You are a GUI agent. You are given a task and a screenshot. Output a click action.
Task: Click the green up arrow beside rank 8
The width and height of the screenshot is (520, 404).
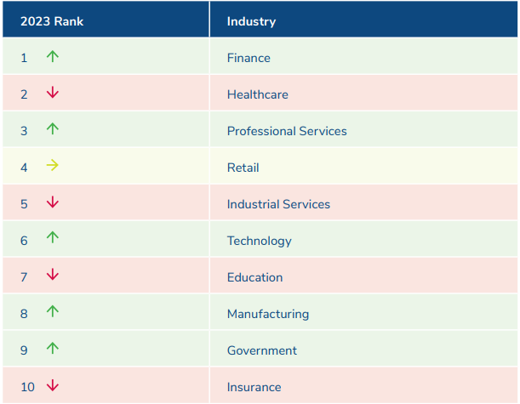pos(52,312)
